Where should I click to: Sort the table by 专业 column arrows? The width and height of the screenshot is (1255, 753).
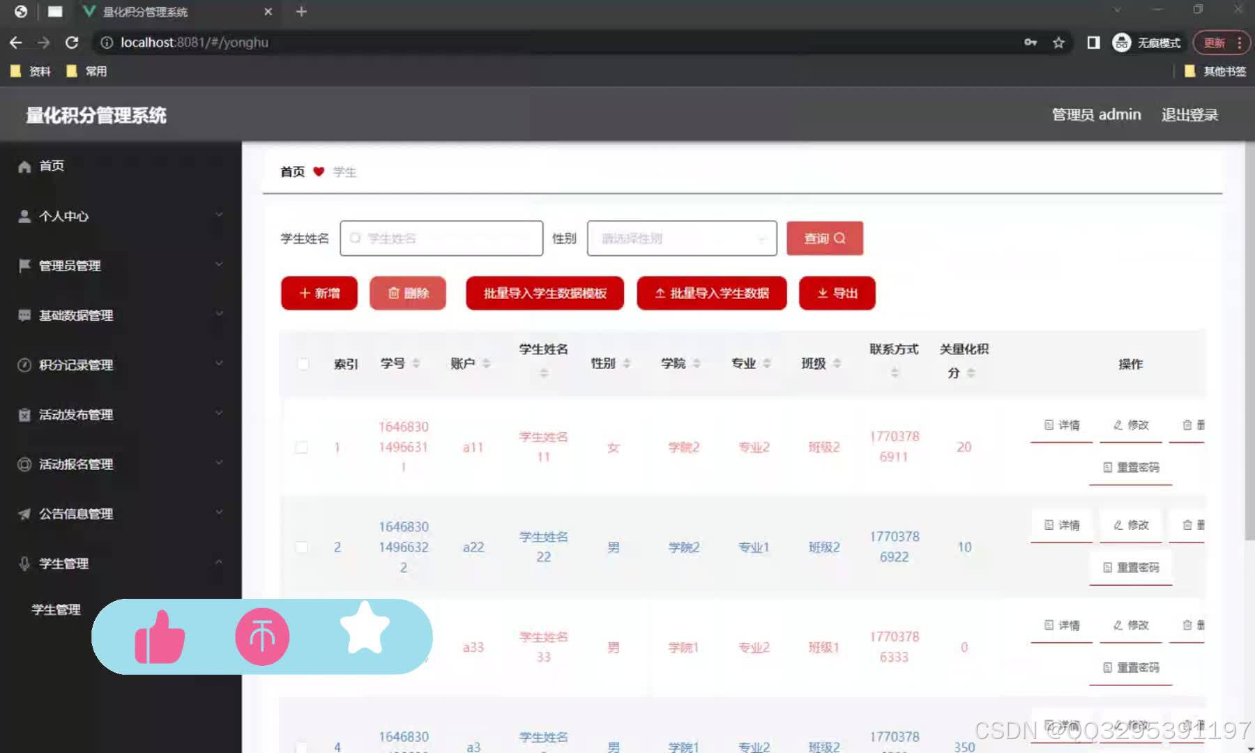coord(767,363)
